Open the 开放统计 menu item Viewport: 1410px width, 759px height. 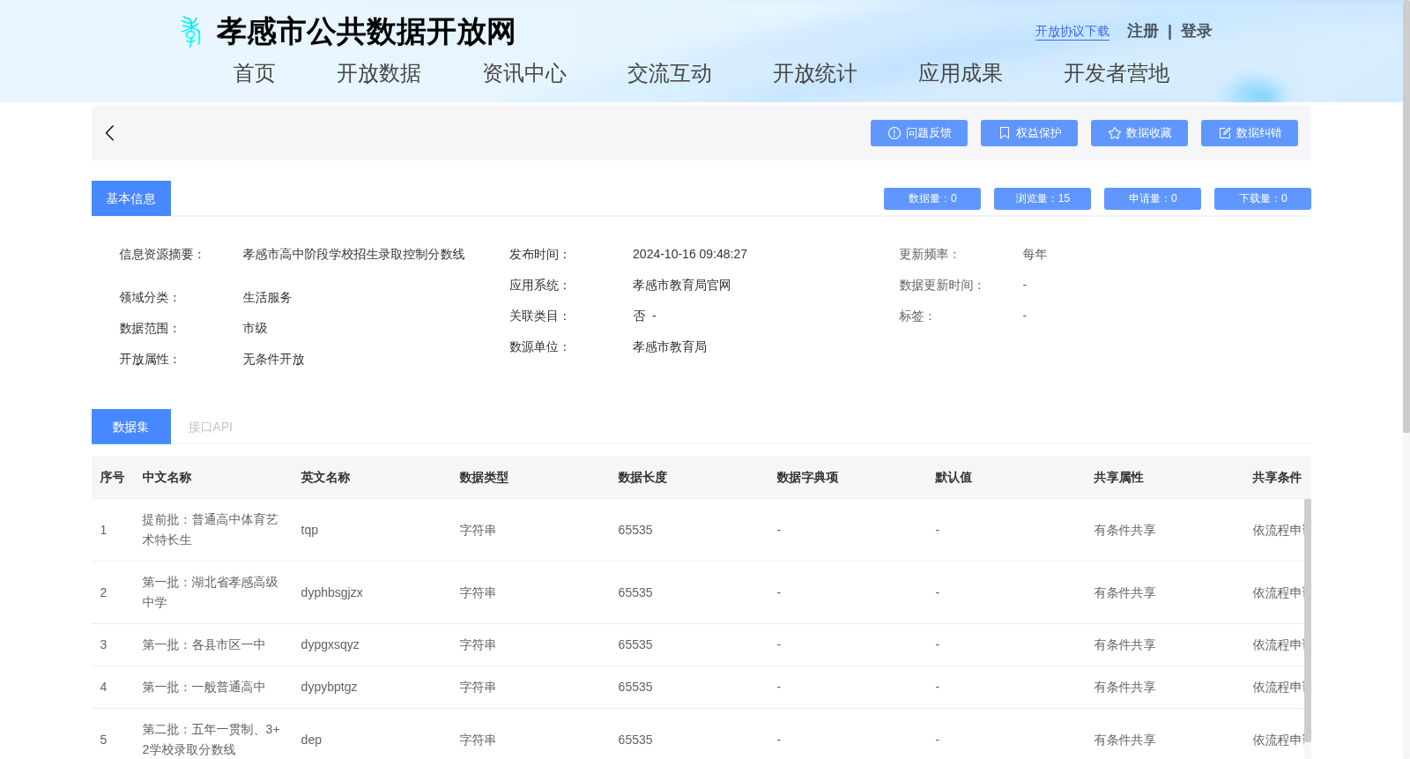pyautogui.click(x=815, y=73)
